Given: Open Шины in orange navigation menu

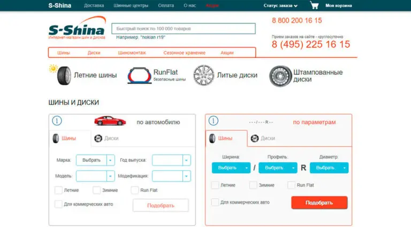Looking at the screenshot, I should (x=64, y=52).
